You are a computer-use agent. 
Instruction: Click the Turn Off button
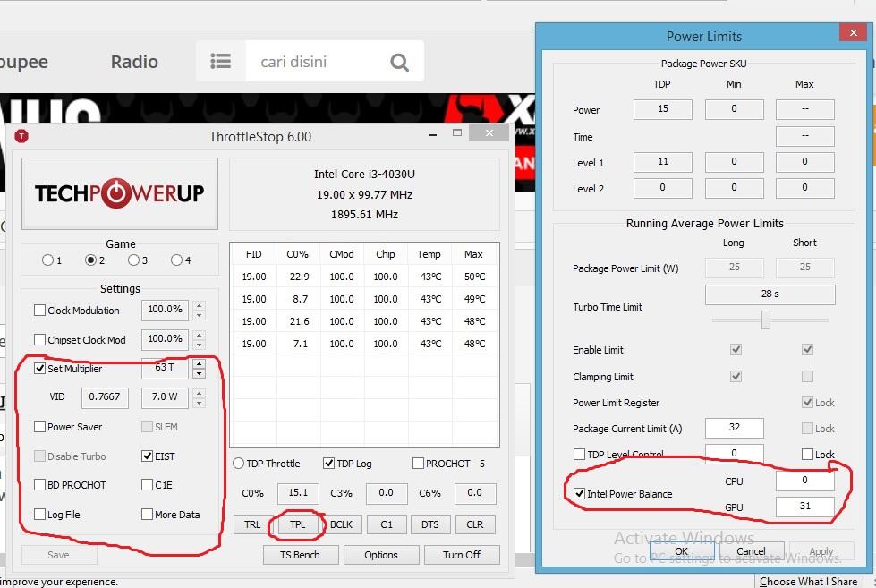462,555
